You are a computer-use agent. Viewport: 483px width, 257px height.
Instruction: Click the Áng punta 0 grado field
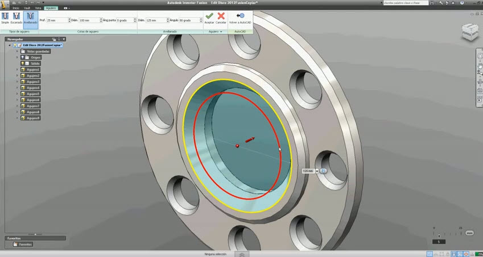pos(125,20)
